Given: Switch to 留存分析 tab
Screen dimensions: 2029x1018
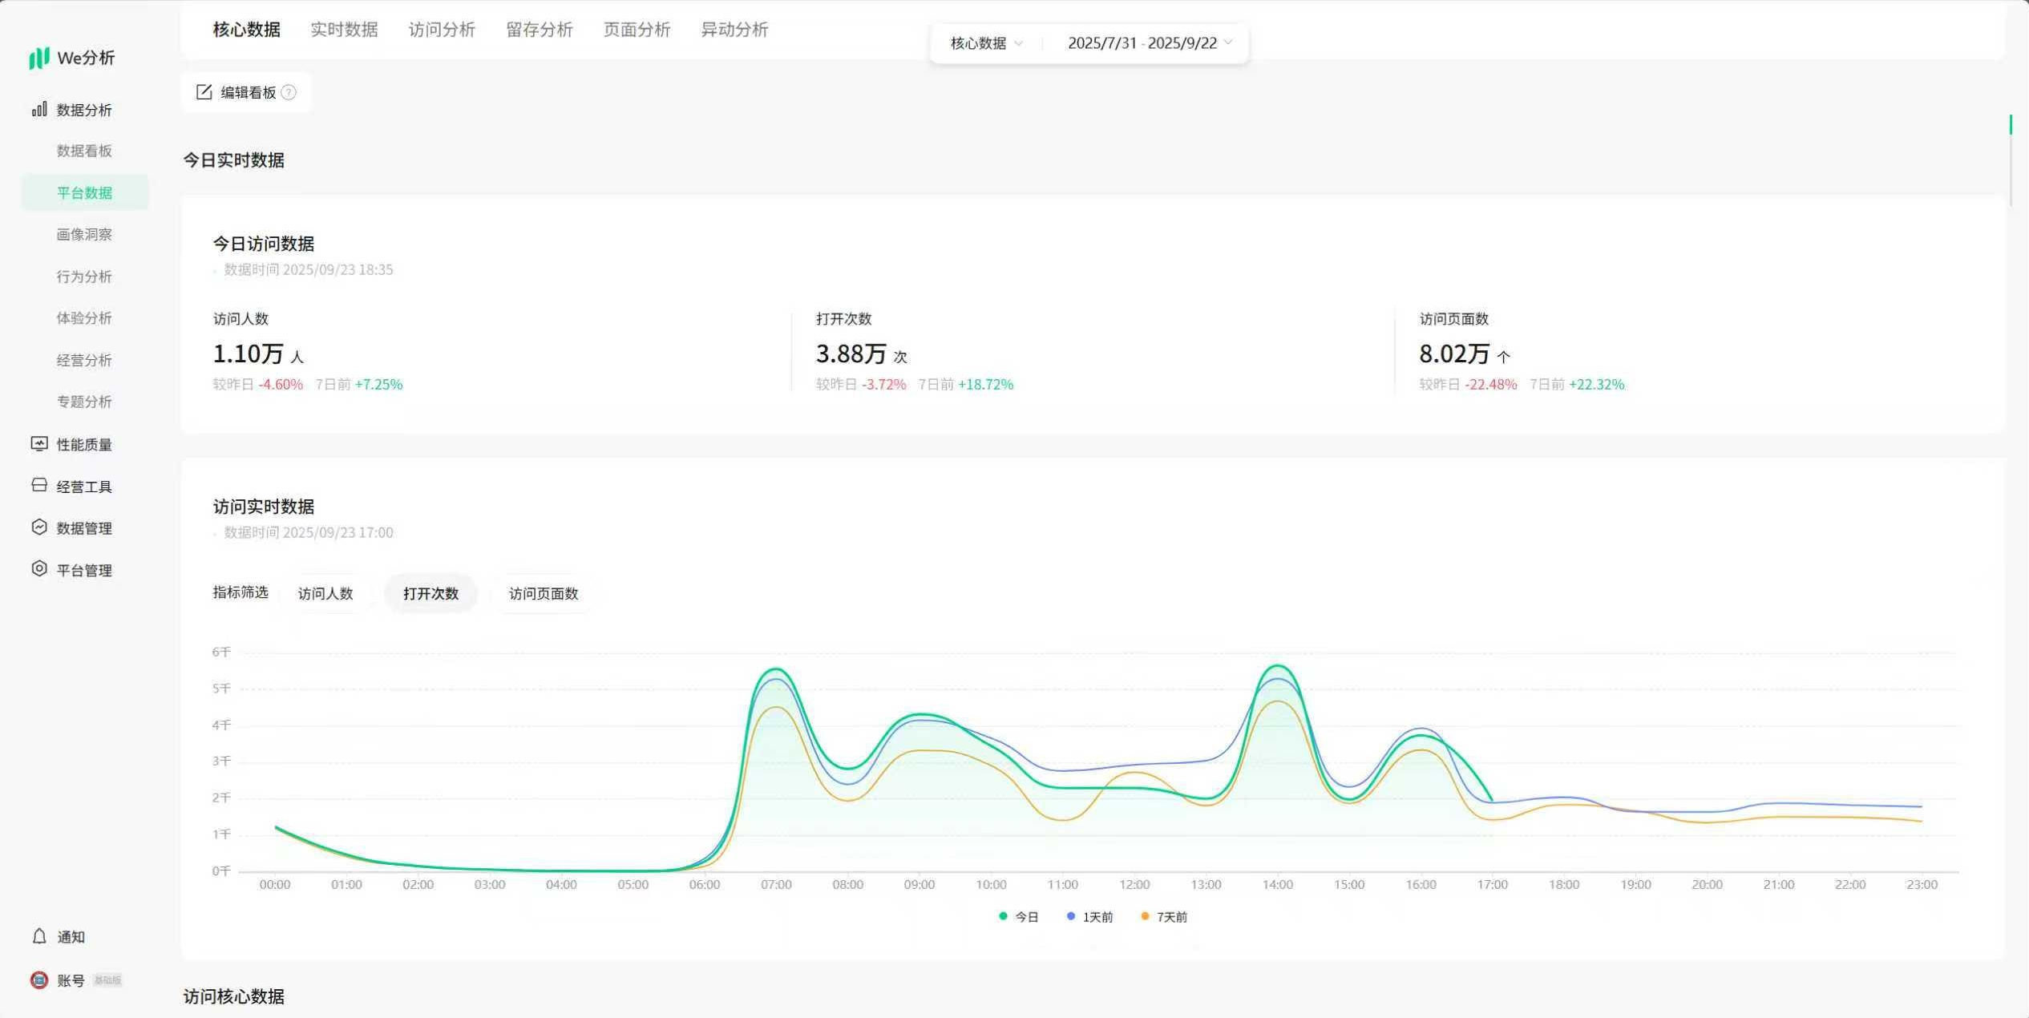Looking at the screenshot, I should [539, 30].
